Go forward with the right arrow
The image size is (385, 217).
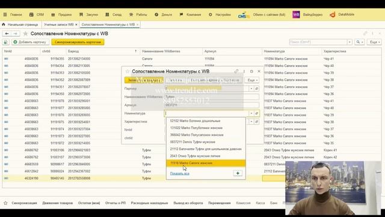click(x=15, y=34)
